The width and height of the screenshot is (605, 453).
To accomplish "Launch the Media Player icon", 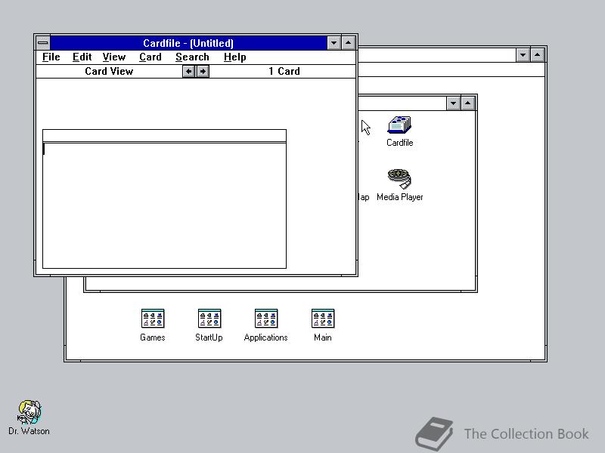I will (400, 185).
